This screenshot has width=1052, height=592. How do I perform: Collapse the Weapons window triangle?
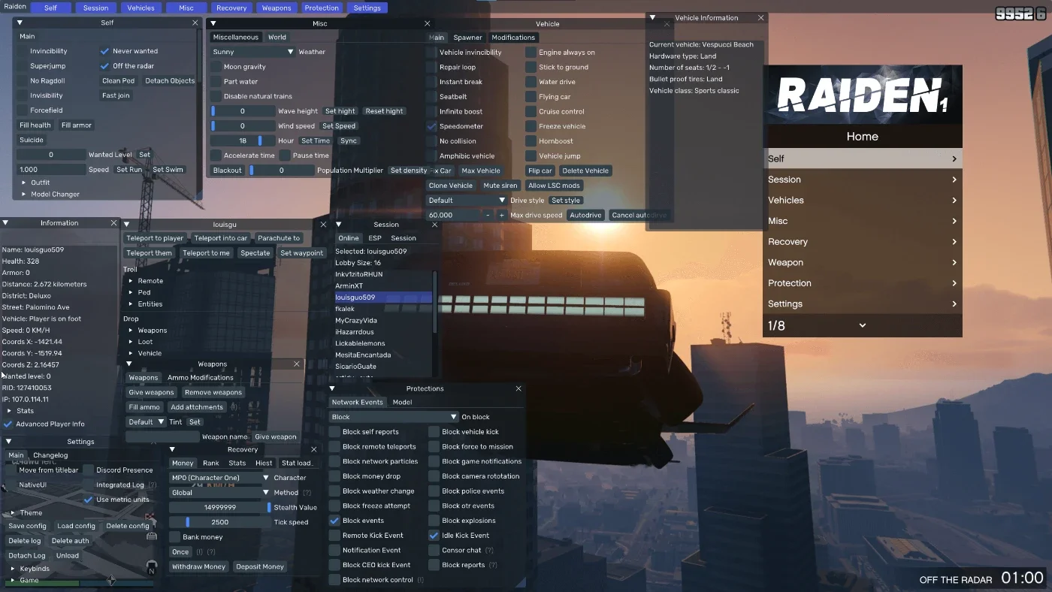pos(129,364)
